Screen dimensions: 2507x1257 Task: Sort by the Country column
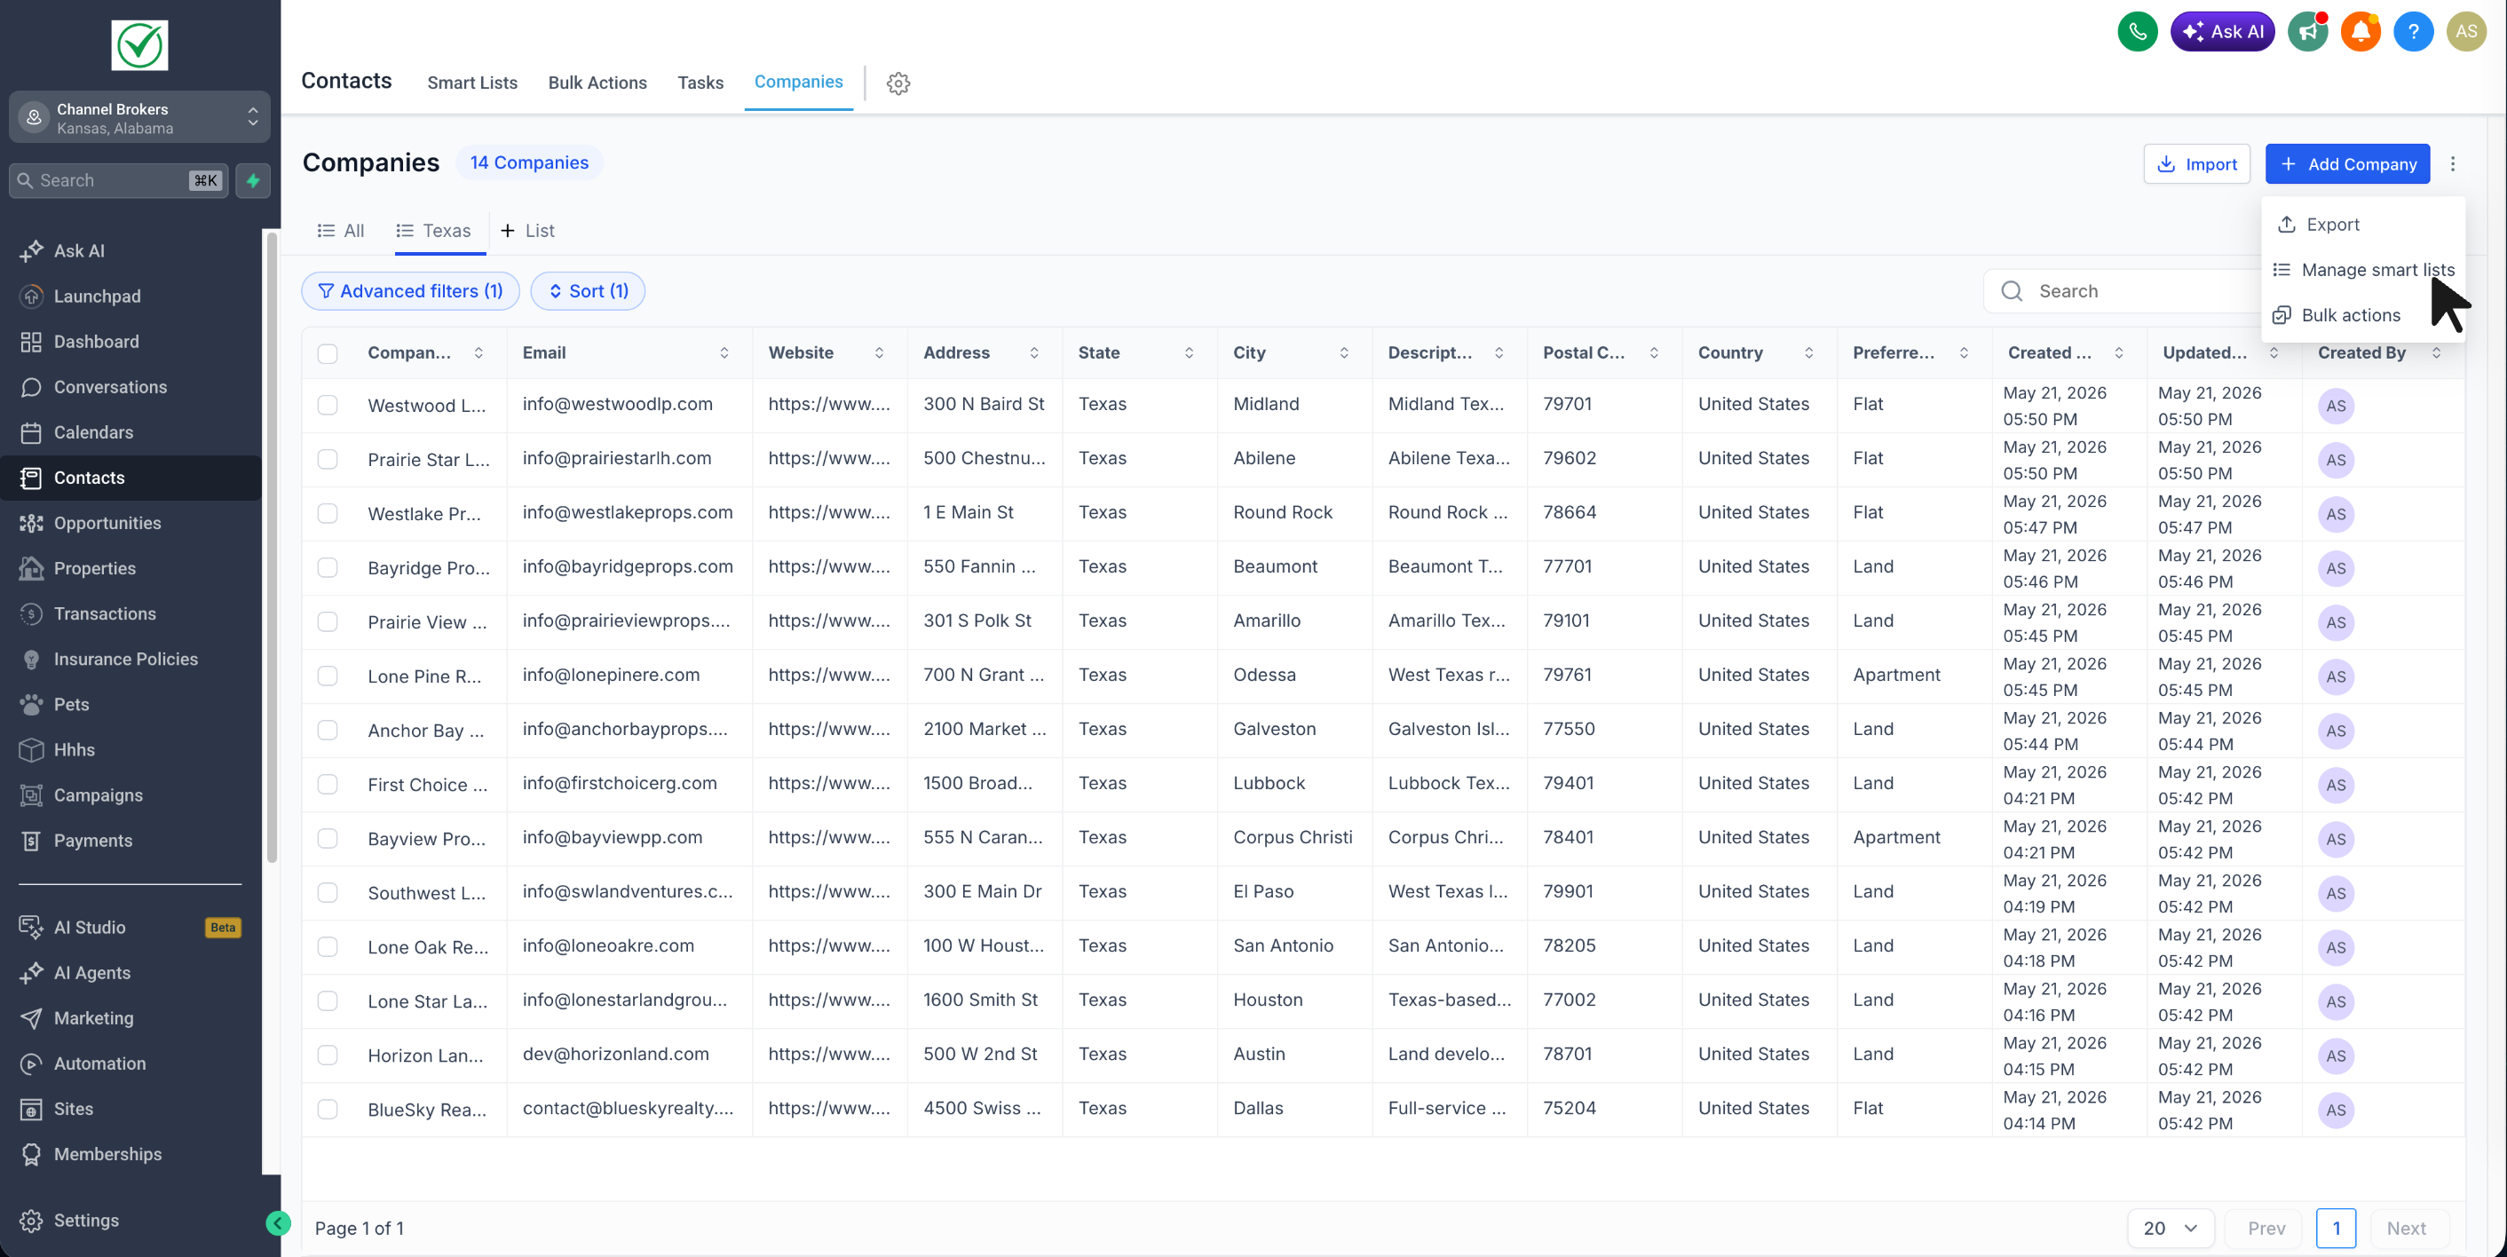point(1808,353)
